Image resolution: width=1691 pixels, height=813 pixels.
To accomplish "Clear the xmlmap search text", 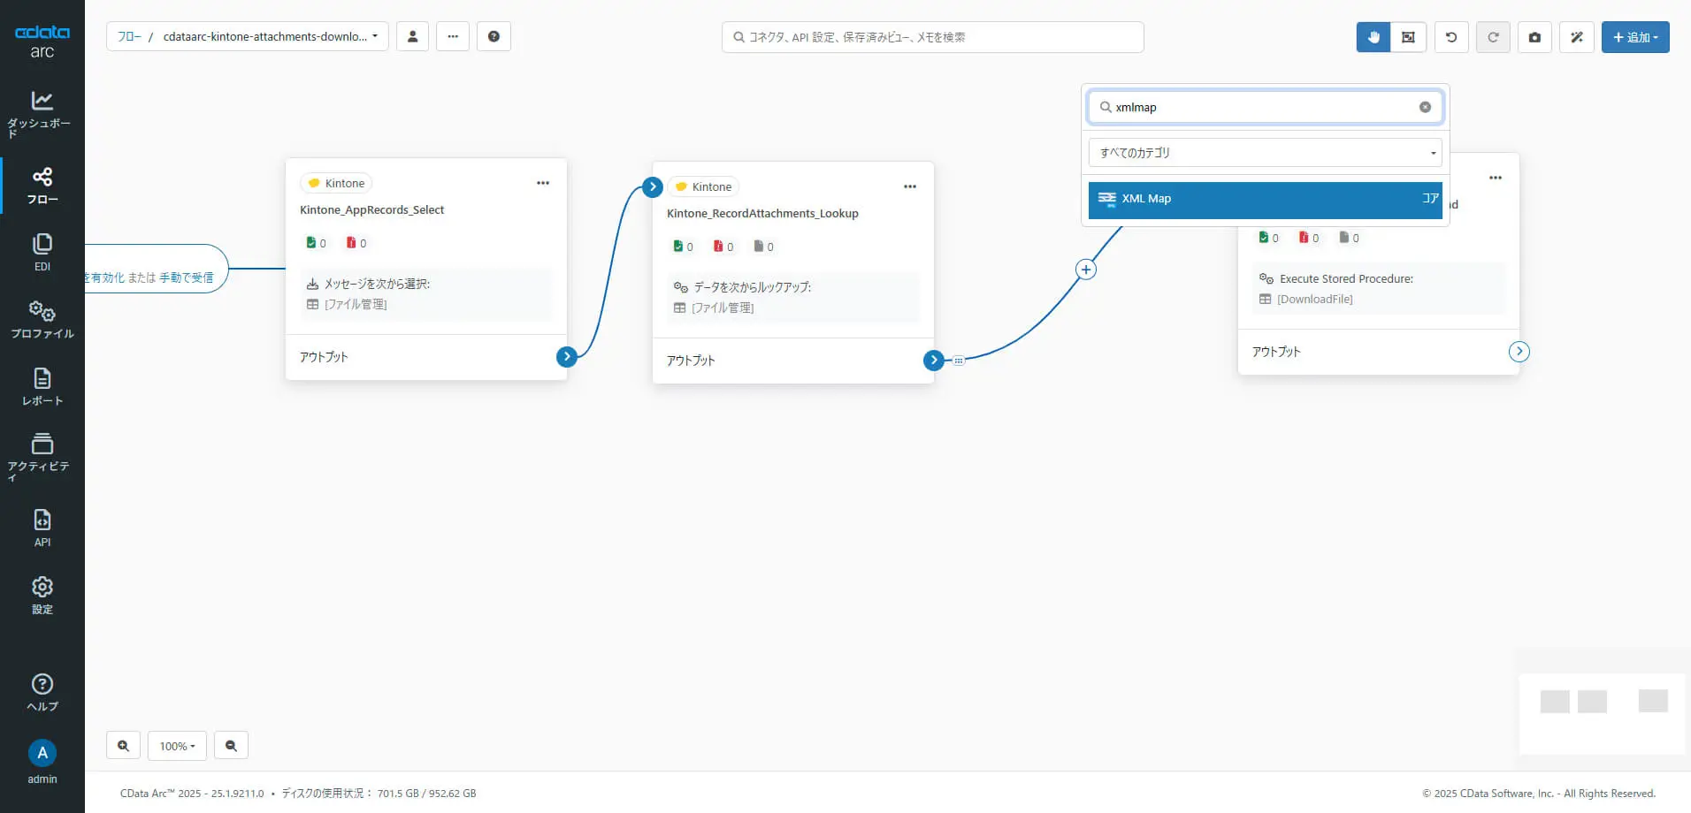I will [1425, 107].
